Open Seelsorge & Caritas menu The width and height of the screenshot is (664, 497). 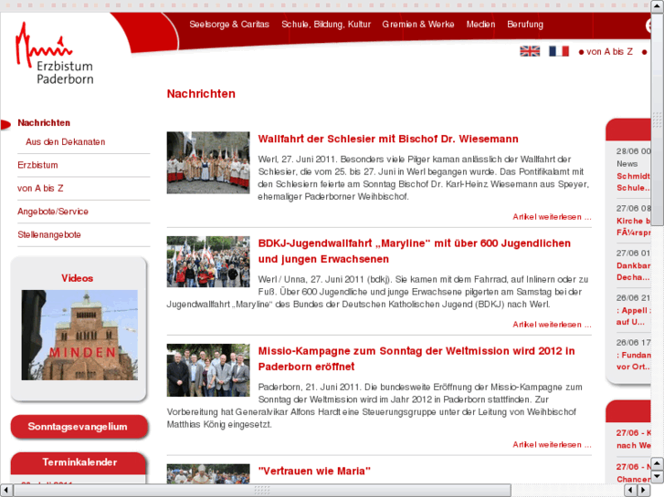click(x=229, y=24)
